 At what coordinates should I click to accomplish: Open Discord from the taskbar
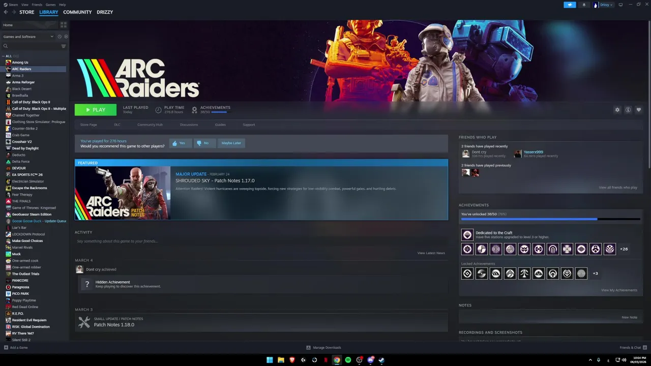pyautogui.click(x=370, y=360)
